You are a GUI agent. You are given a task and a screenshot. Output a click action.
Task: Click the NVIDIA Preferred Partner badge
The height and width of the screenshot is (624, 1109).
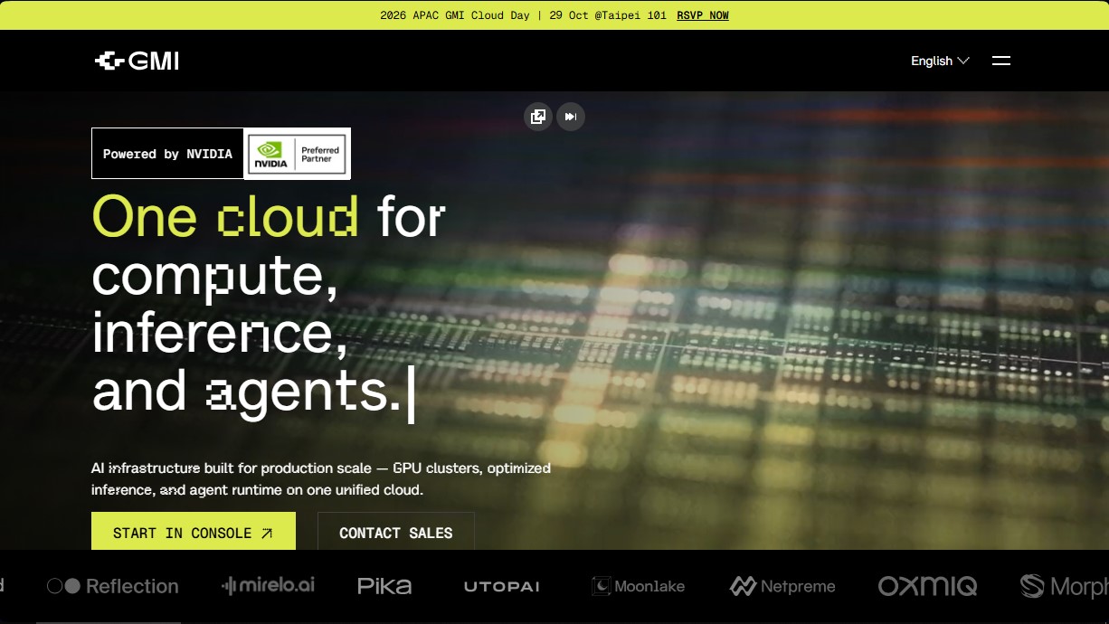(297, 154)
